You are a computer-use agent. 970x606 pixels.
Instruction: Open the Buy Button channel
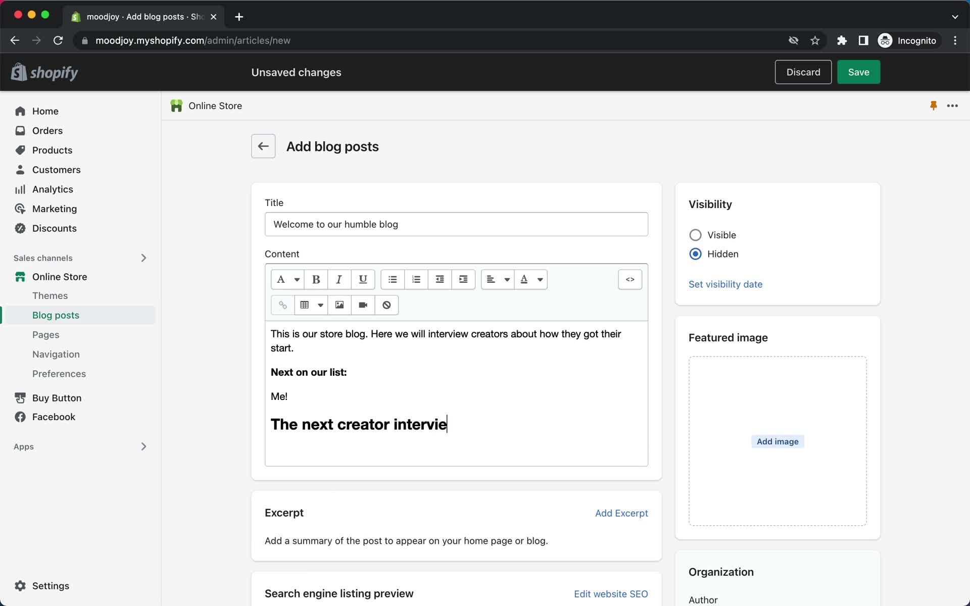[57, 398]
